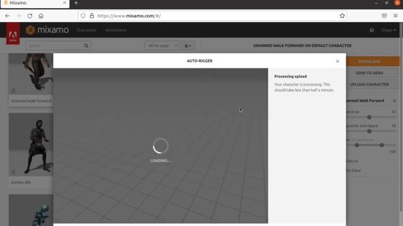Expand the Diego account menu
403x226 pixels.
(389, 30)
